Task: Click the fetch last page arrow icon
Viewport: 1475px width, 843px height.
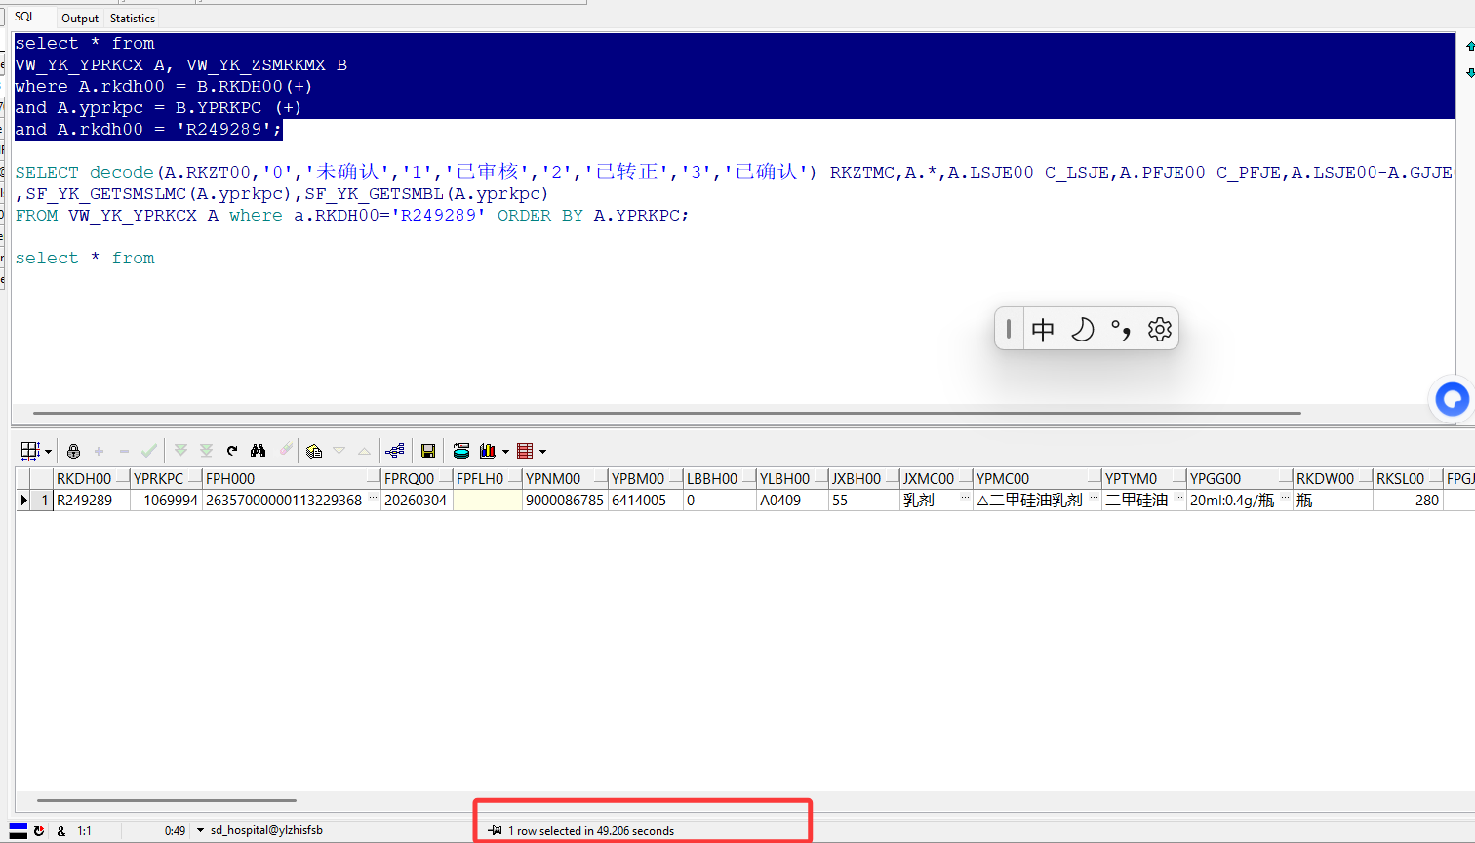Action: point(206,451)
